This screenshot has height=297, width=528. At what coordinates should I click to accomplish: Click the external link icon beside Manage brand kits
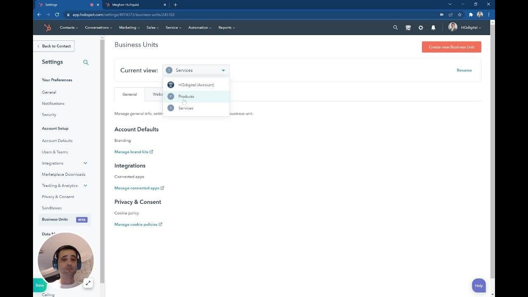pos(151,152)
